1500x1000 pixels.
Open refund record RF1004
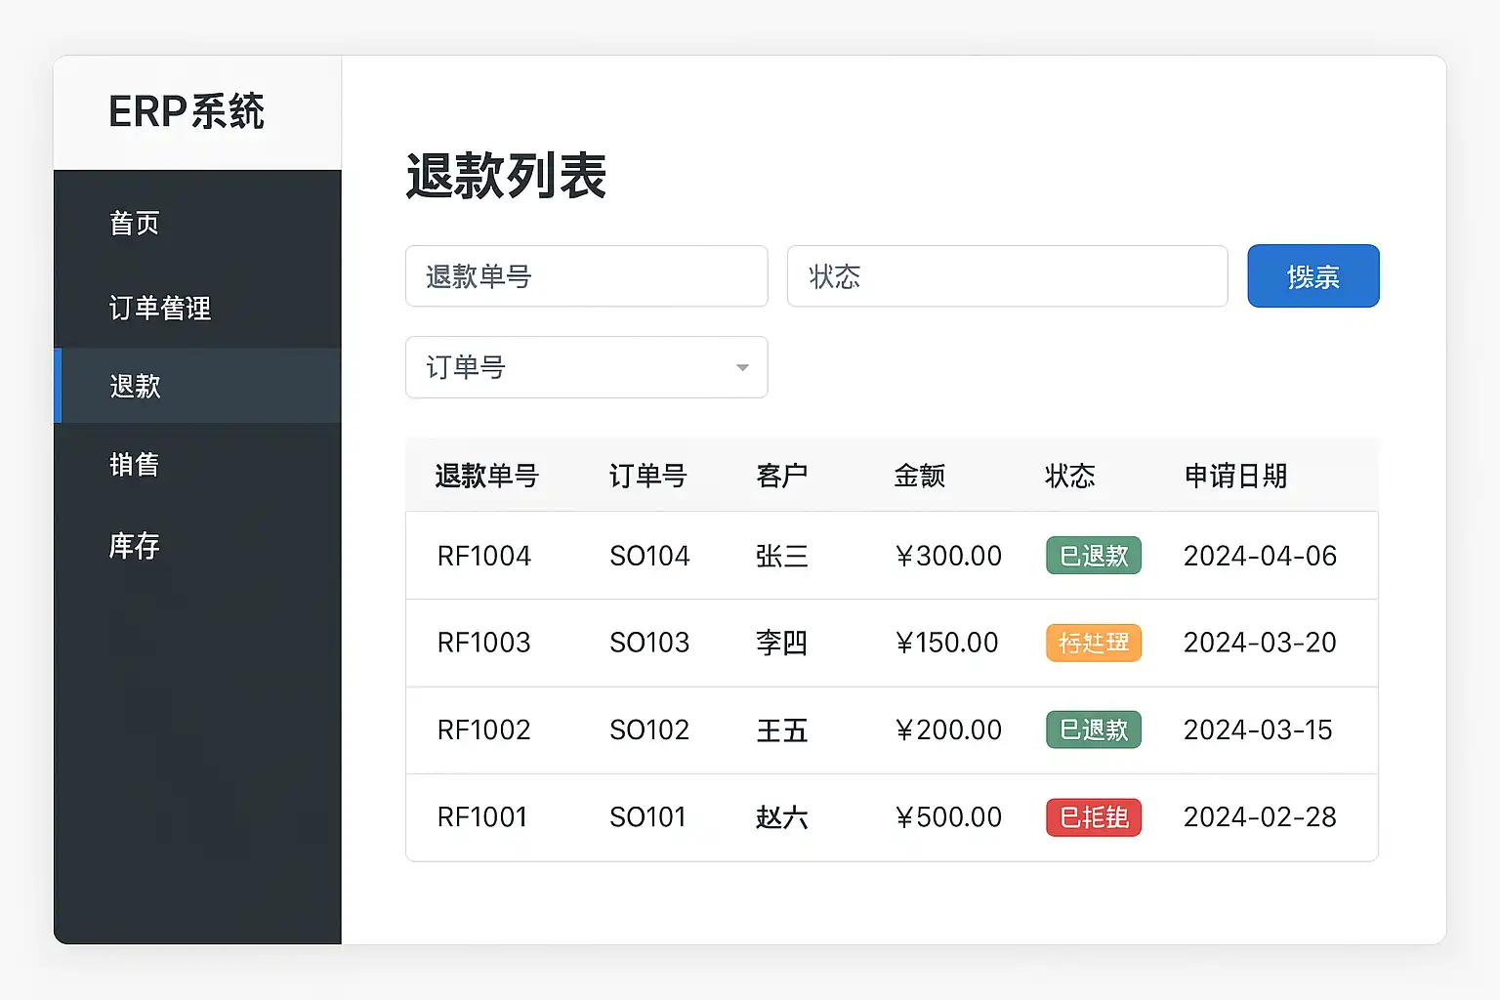coord(484,556)
